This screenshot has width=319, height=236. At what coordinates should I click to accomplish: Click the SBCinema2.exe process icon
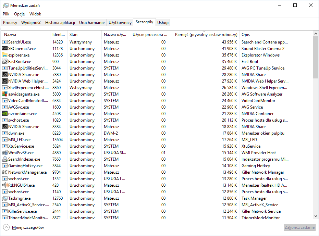pos(5,49)
